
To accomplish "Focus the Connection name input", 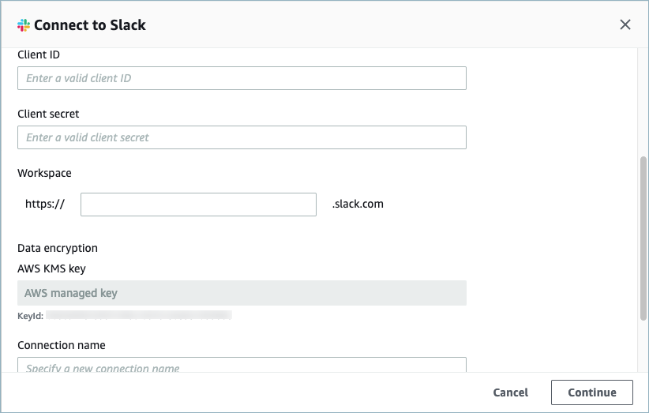I will click(242, 366).
